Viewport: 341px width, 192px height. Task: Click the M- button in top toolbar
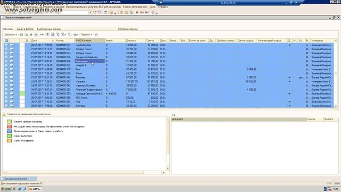tap(147, 13)
